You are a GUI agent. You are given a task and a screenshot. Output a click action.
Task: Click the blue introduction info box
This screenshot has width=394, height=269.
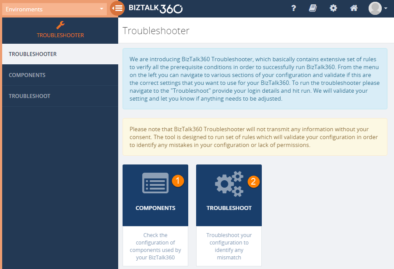(255, 79)
